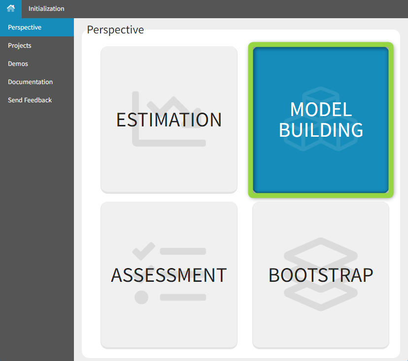Image resolution: width=408 pixels, height=361 pixels.
Task: Click Send Feedback in the sidebar
Action: (x=30, y=100)
